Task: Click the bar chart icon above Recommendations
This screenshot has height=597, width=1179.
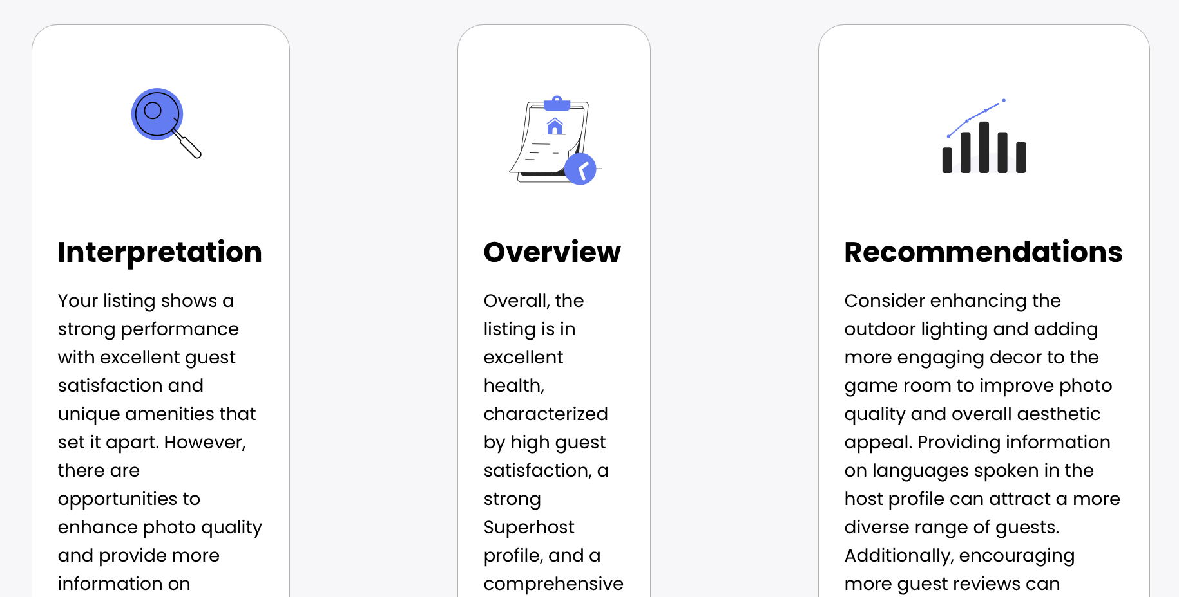Action: [x=984, y=136]
